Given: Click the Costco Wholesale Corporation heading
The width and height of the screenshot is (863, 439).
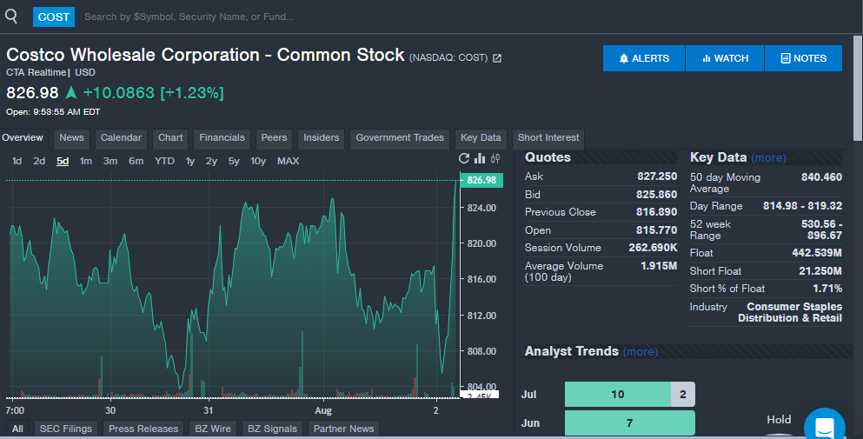Looking at the screenshot, I should point(205,55).
